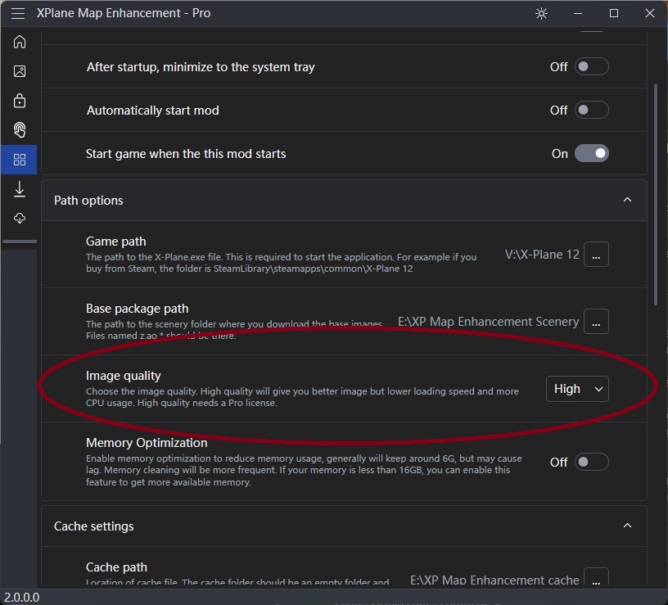Image resolution: width=668 pixels, height=605 pixels.
Task: Go to the Home page icon
Action: 20,42
